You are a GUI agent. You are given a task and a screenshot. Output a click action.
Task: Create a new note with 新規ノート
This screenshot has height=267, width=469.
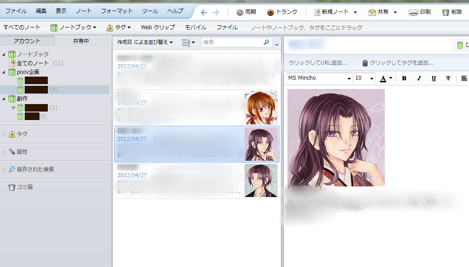331,12
